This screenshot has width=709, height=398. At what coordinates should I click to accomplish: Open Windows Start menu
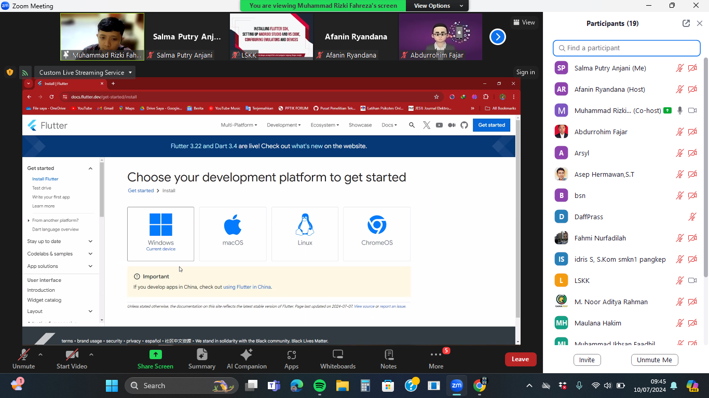tap(112, 386)
